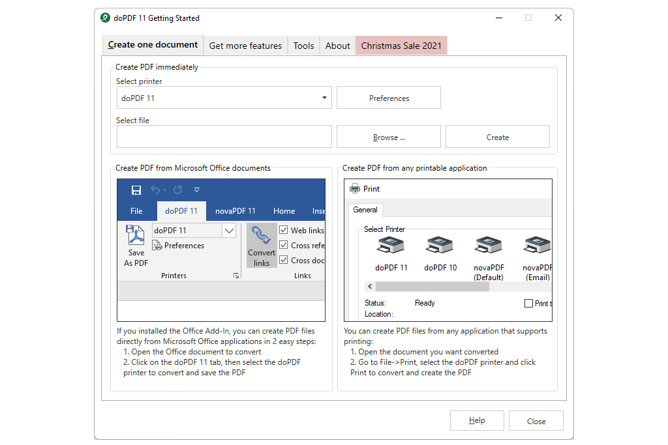Image resolution: width=668 pixels, height=445 pixels.
Task: Switch to Create one document tab
Action: pyautogui.click(x=153, y=45)
